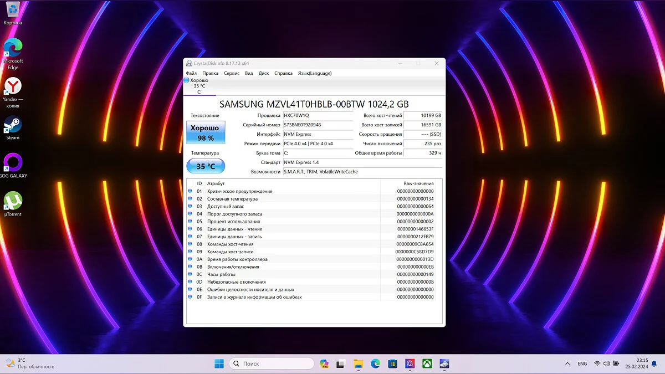
Task: Open the Диск menu
Action: coord(264,73)
